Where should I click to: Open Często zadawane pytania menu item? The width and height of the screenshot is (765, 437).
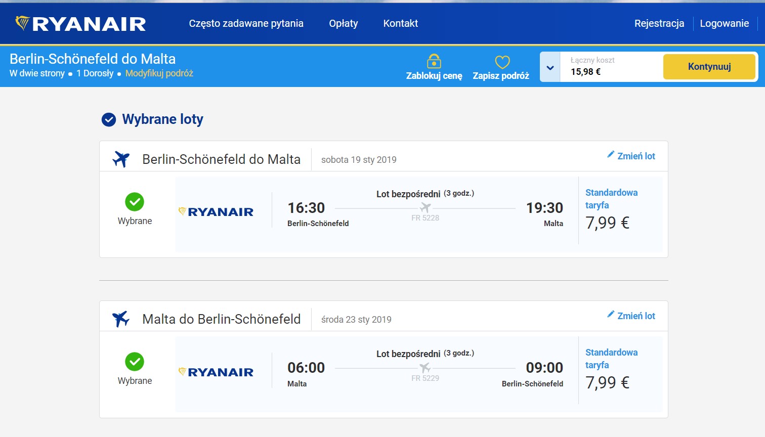(x=246, y=23)
